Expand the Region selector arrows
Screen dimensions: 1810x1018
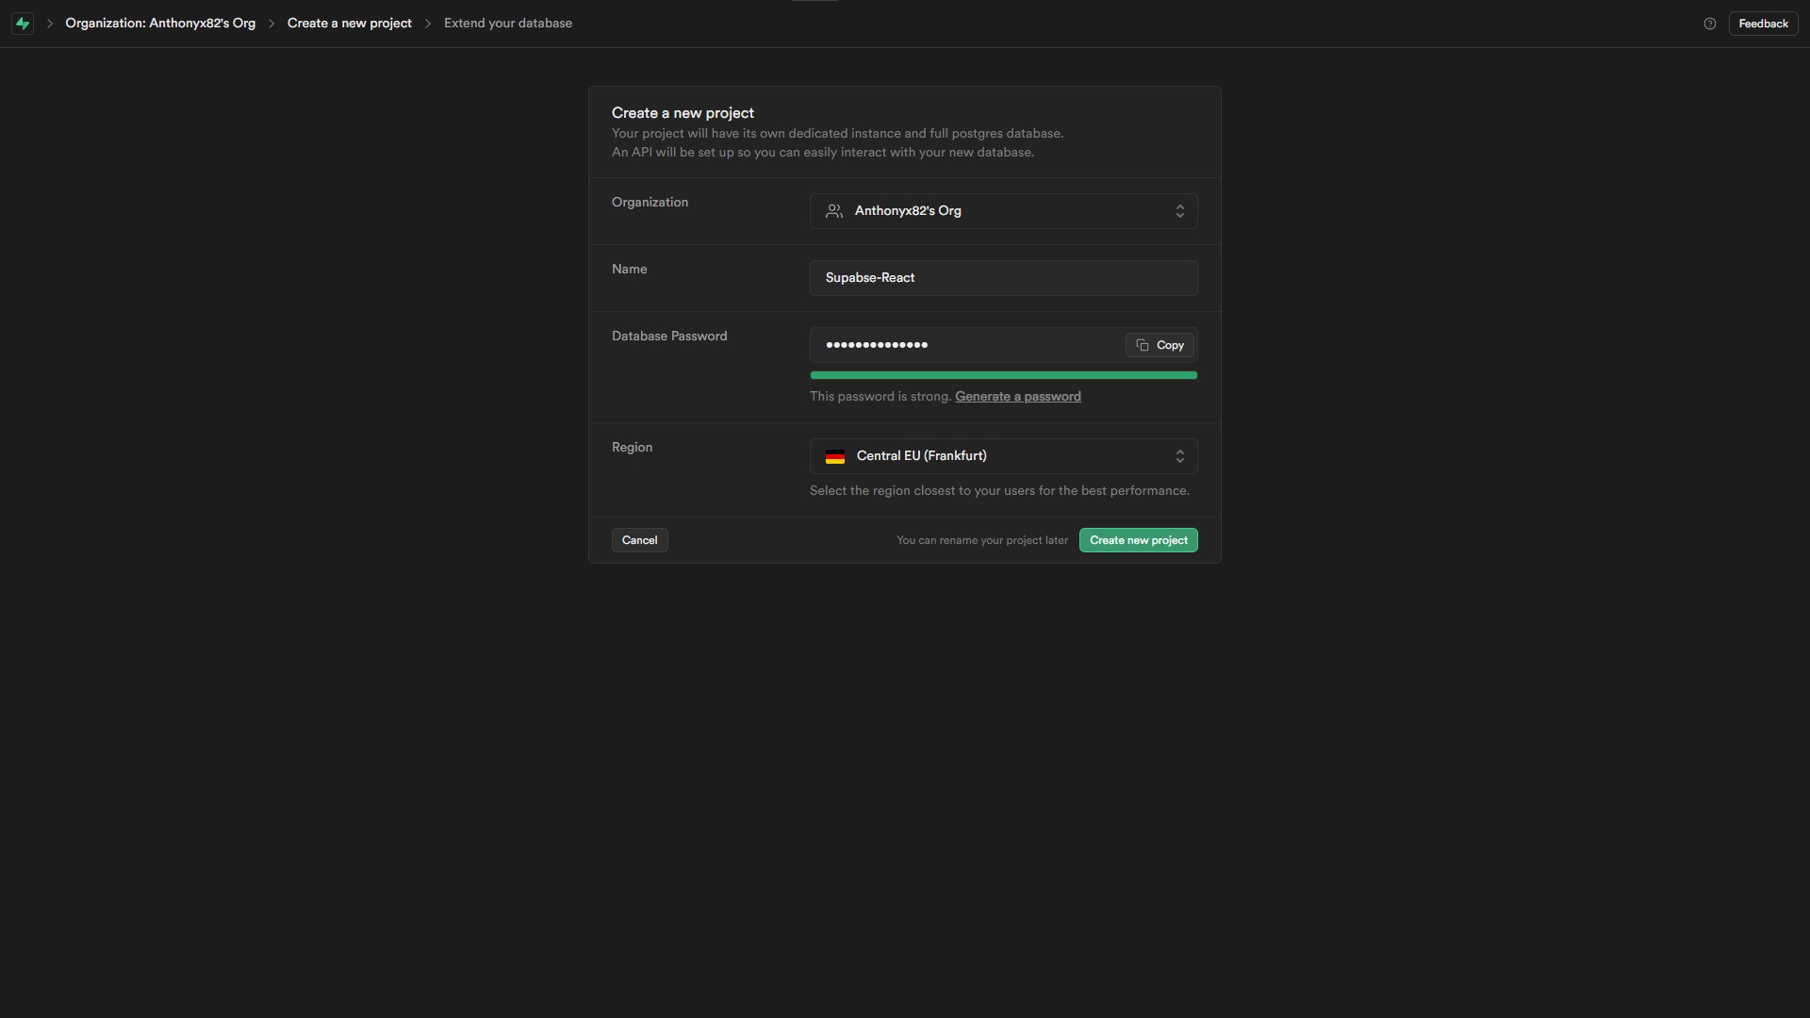coord(1179,456)
